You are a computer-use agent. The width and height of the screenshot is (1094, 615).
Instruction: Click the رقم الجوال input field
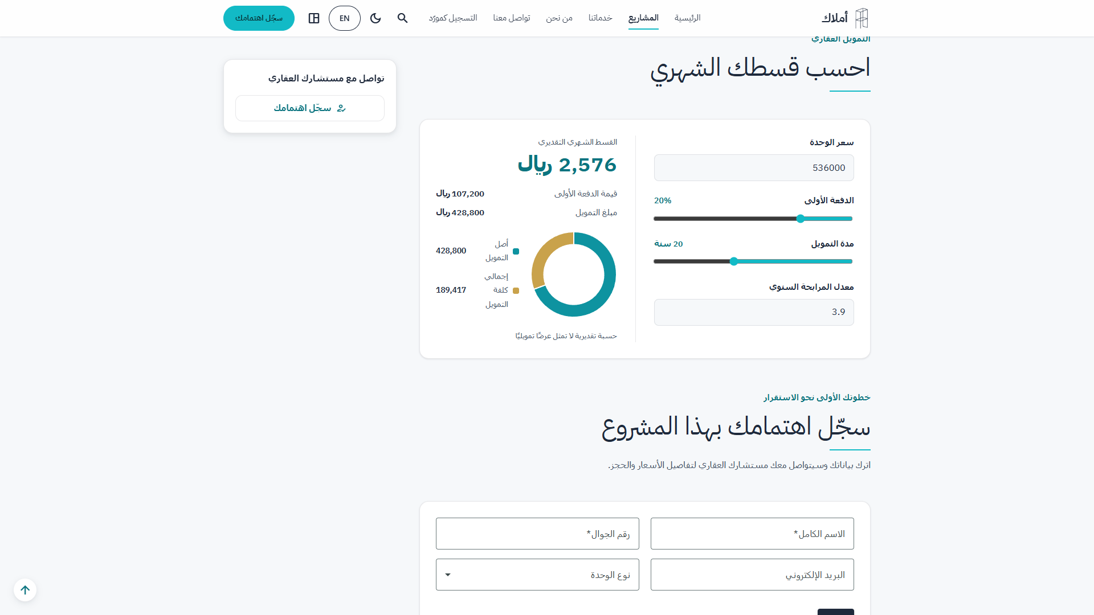coord(537,534)
